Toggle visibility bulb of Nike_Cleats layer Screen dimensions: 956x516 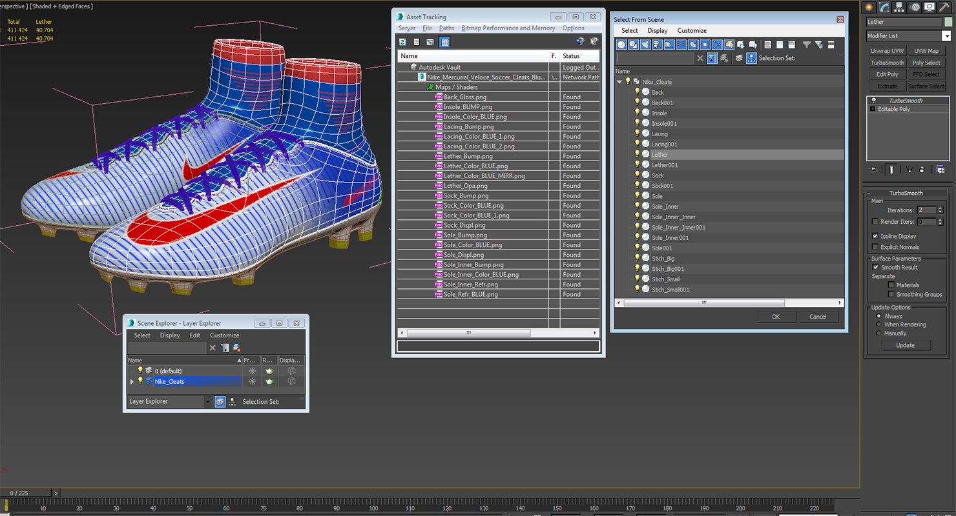click(x=140, y=381)
